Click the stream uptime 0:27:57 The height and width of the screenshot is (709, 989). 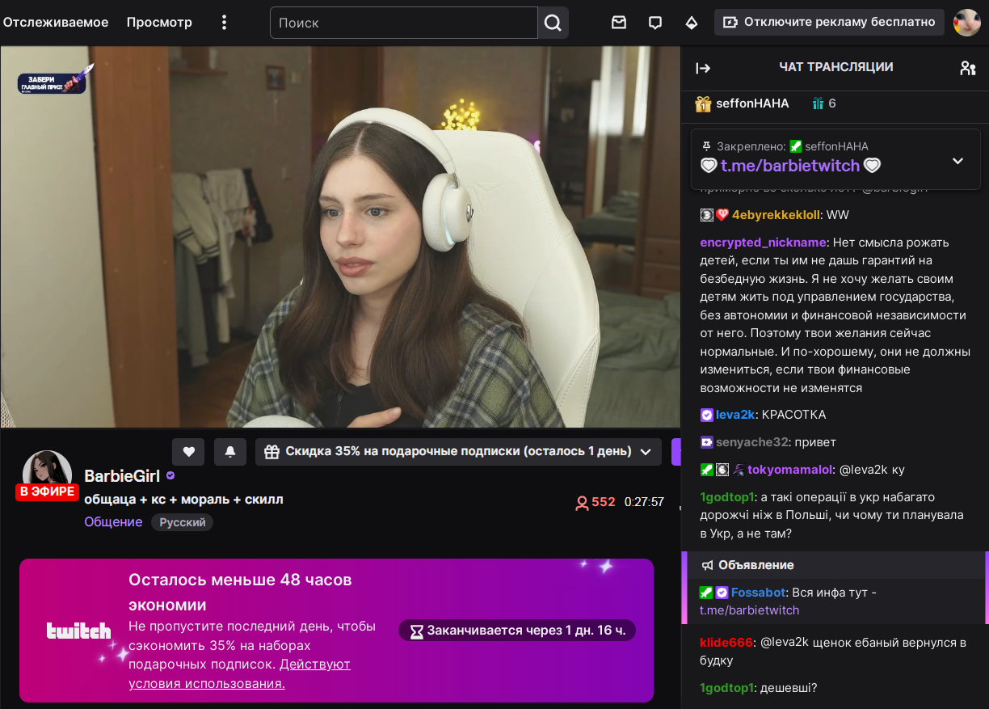coord(644,502)
